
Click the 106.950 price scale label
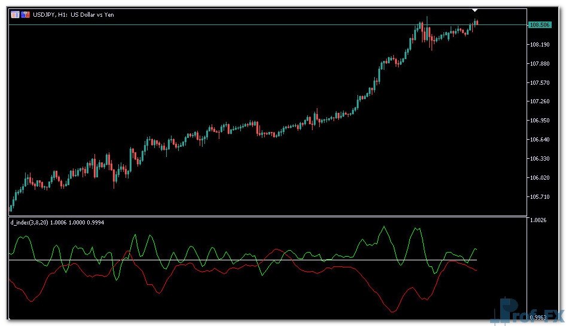(x=539, y=120)
